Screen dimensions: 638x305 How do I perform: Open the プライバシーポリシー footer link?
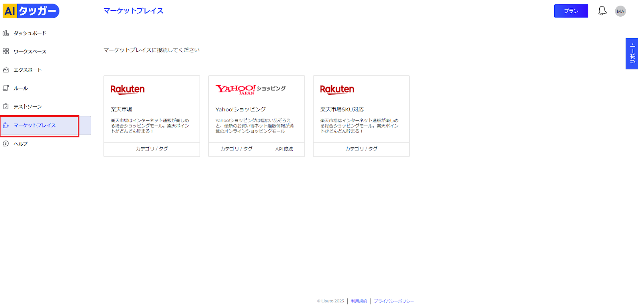point(394,301)
